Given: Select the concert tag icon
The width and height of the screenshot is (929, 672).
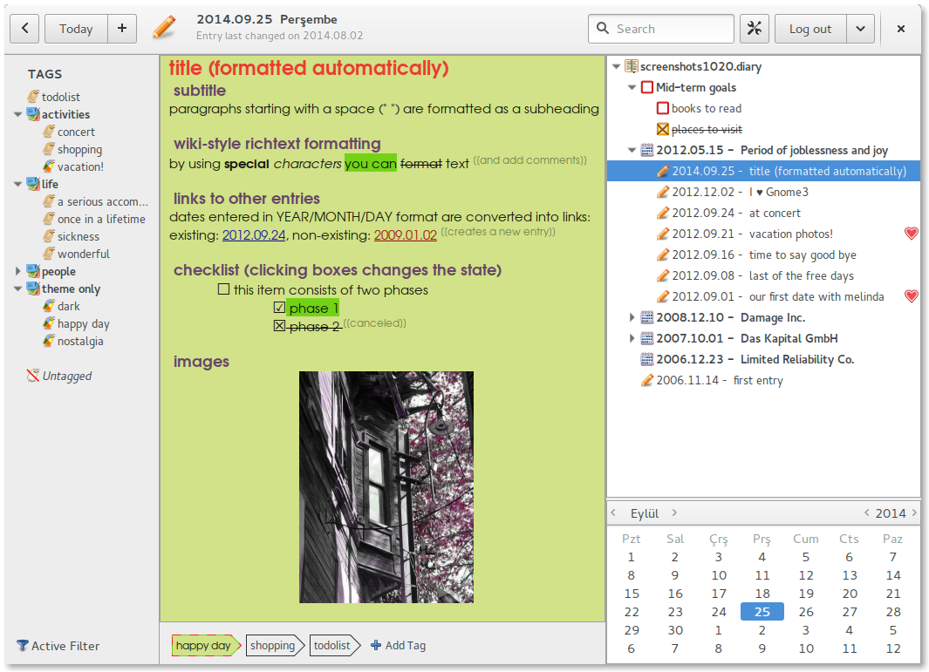Looking at the screenshot, I should click(x=49, y=132).
